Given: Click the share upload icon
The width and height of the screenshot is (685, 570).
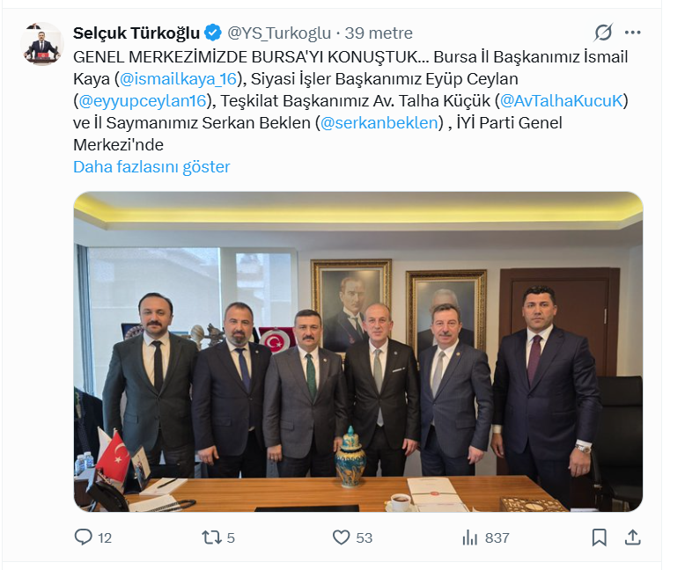Looking at the screenshot, I should coord(632,537).
